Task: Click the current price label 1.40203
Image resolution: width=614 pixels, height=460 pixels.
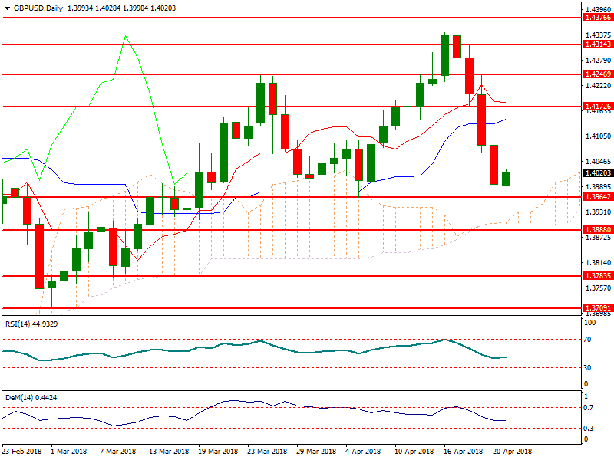Action: (x=597, y=173)
